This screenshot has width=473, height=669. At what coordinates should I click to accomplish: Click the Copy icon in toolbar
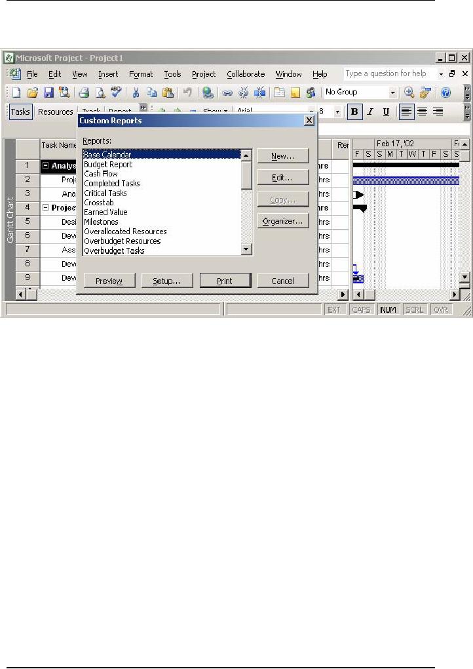tap(151, 92)
